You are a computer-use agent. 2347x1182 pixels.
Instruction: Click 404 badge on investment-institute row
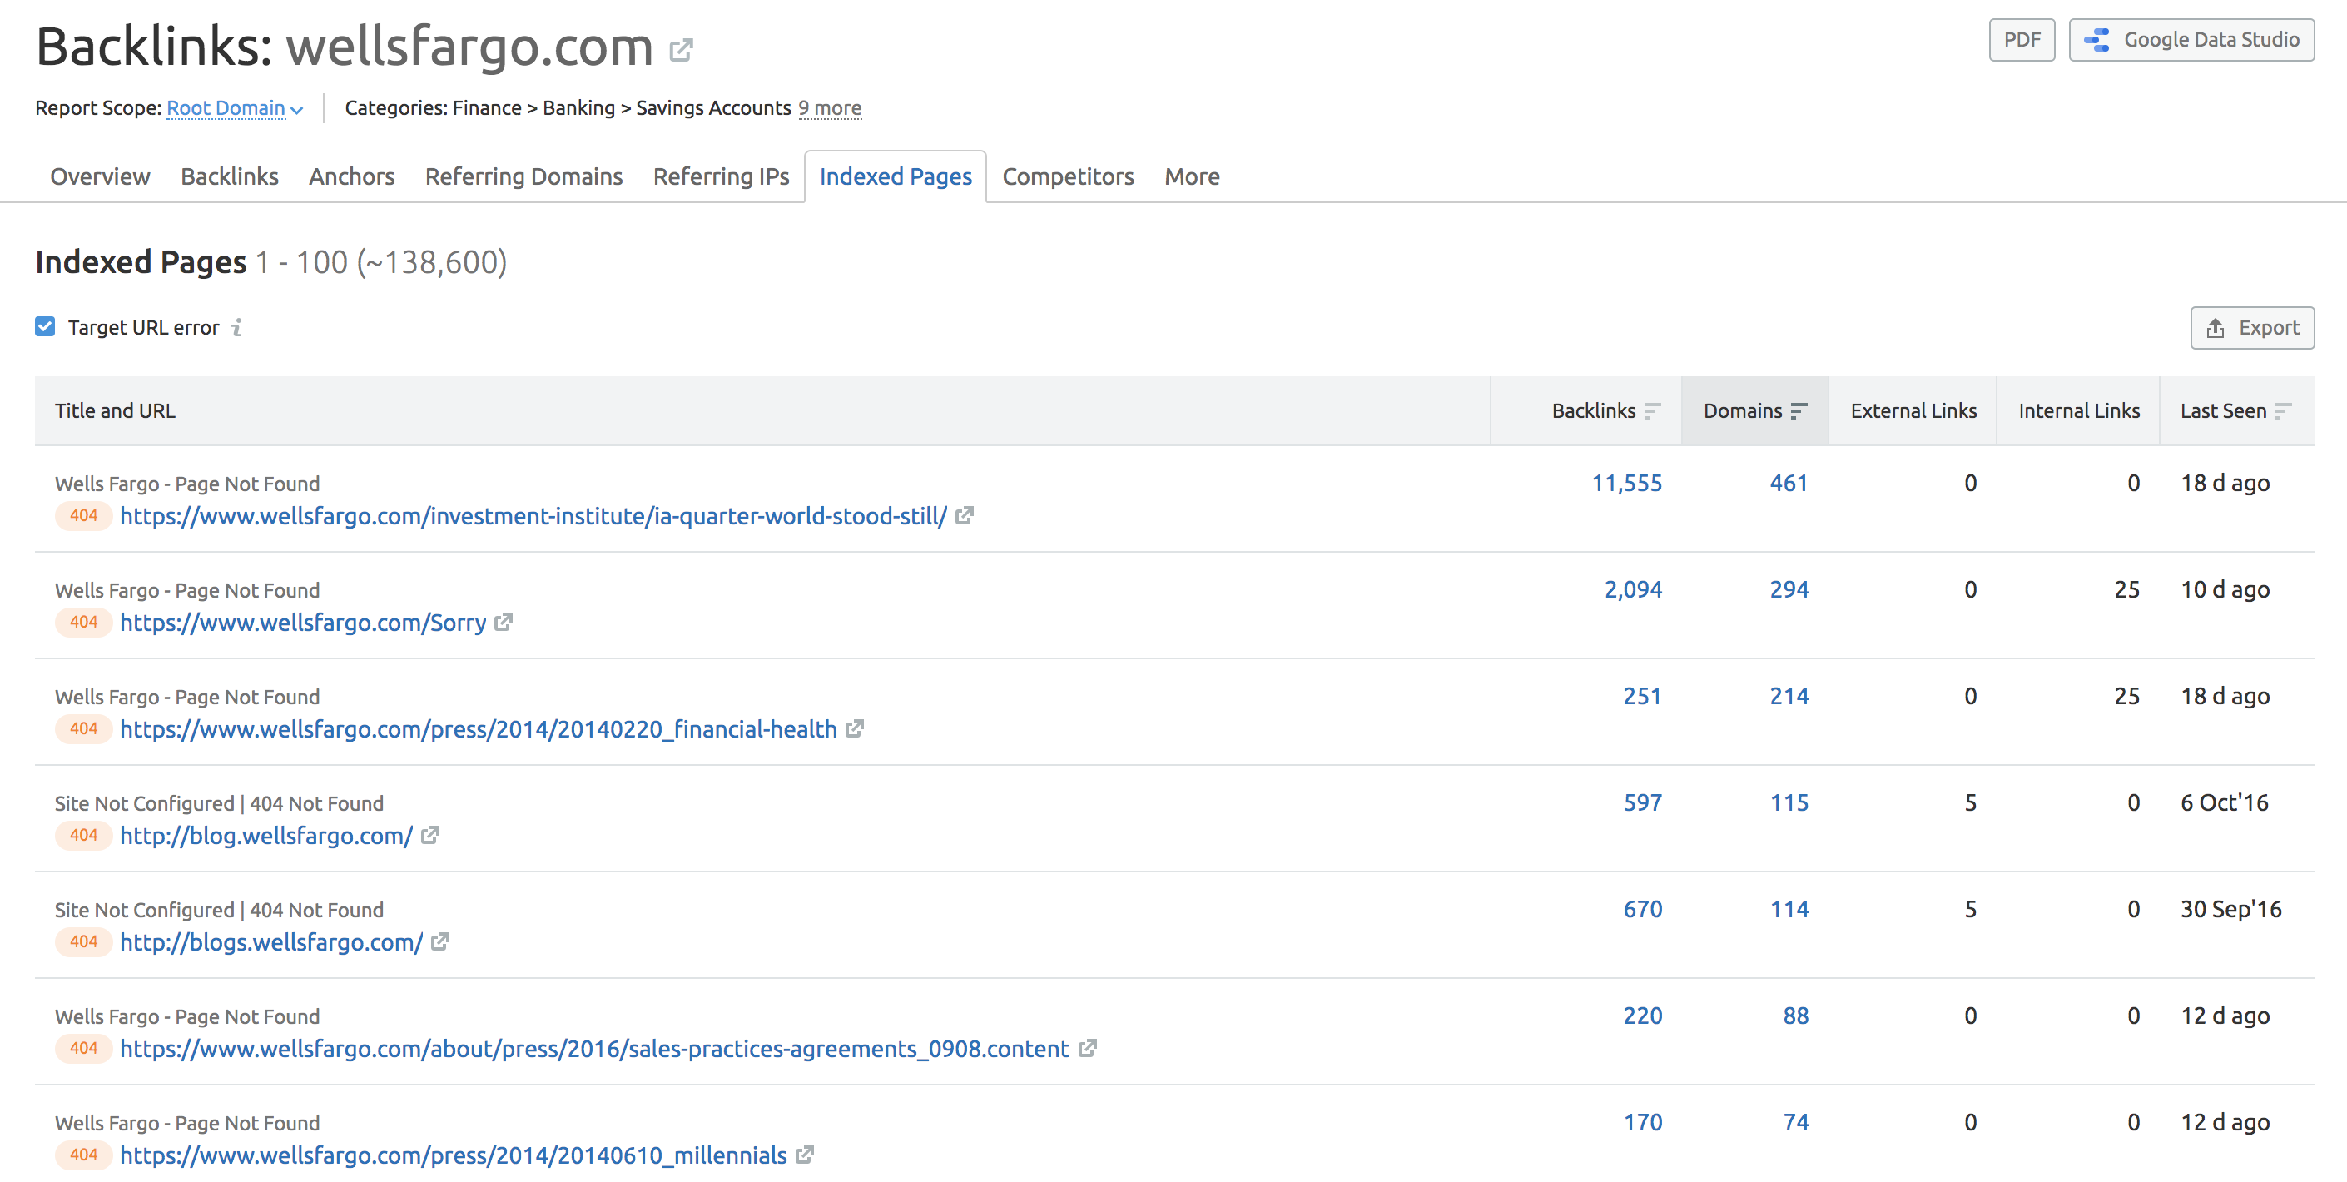pyautogui.click(x=84, y=516)
